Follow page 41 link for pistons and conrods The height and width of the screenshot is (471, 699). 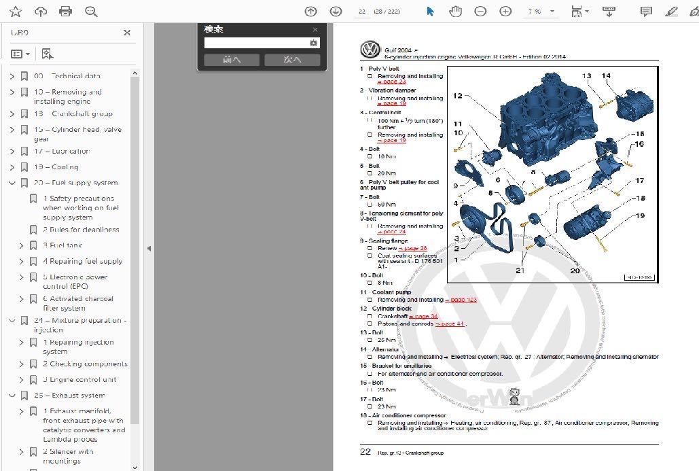pyautogui.click(x=450, y=324)
